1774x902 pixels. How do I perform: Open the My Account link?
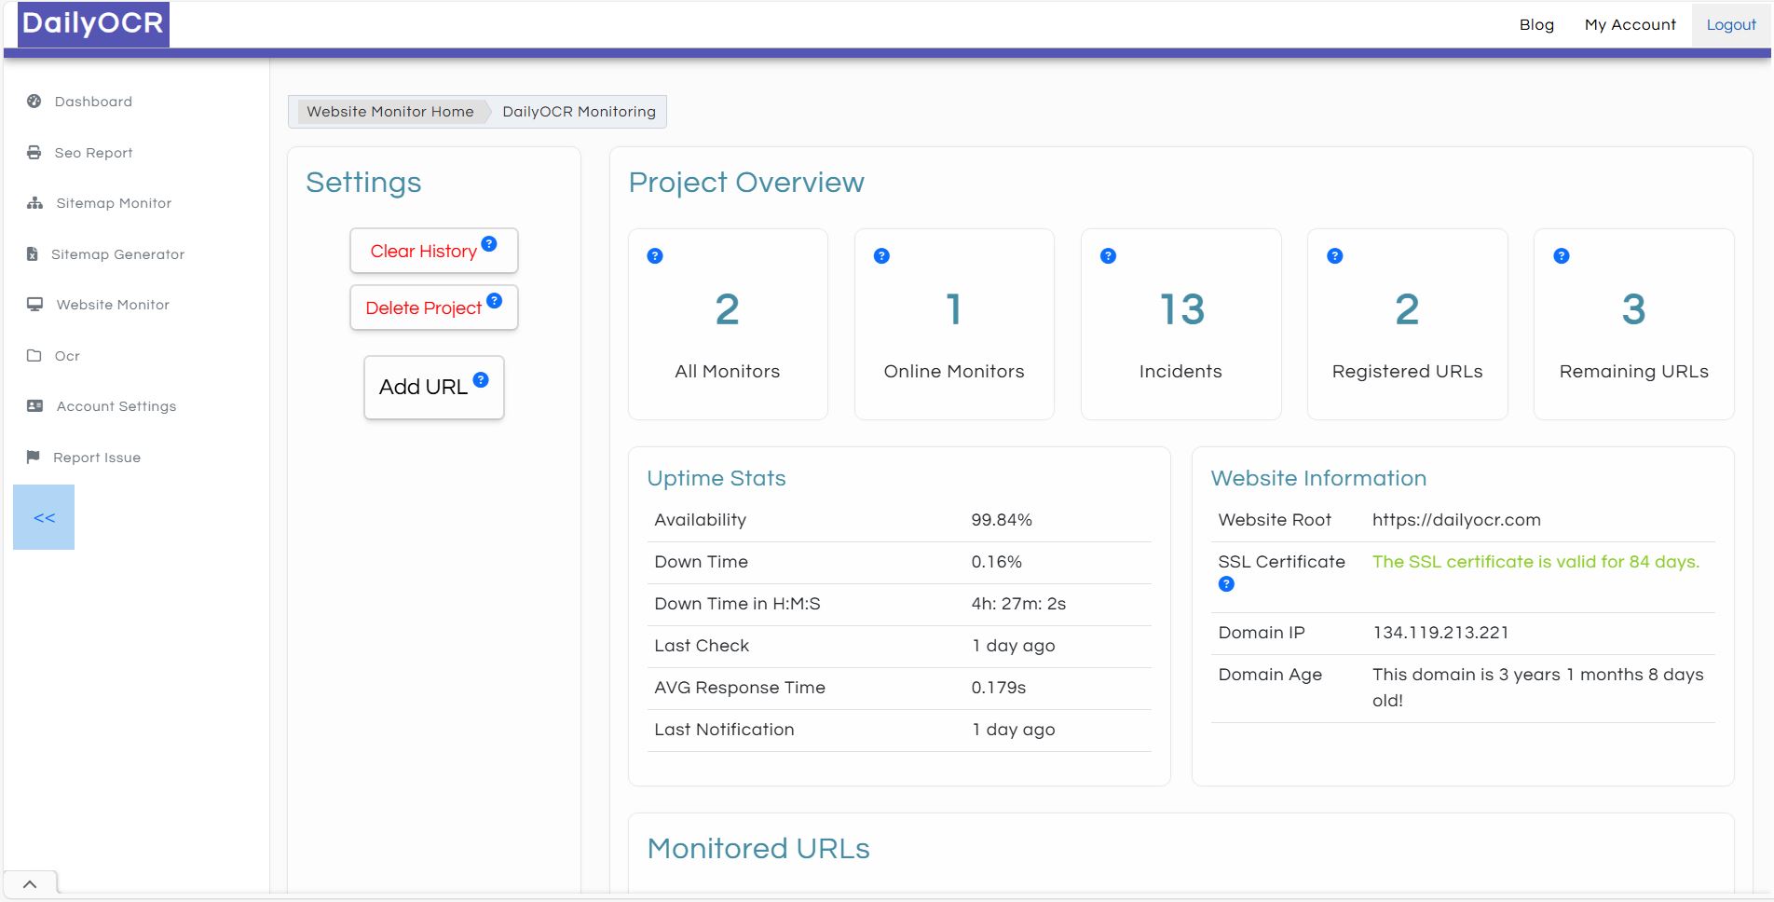point(1630,25)
